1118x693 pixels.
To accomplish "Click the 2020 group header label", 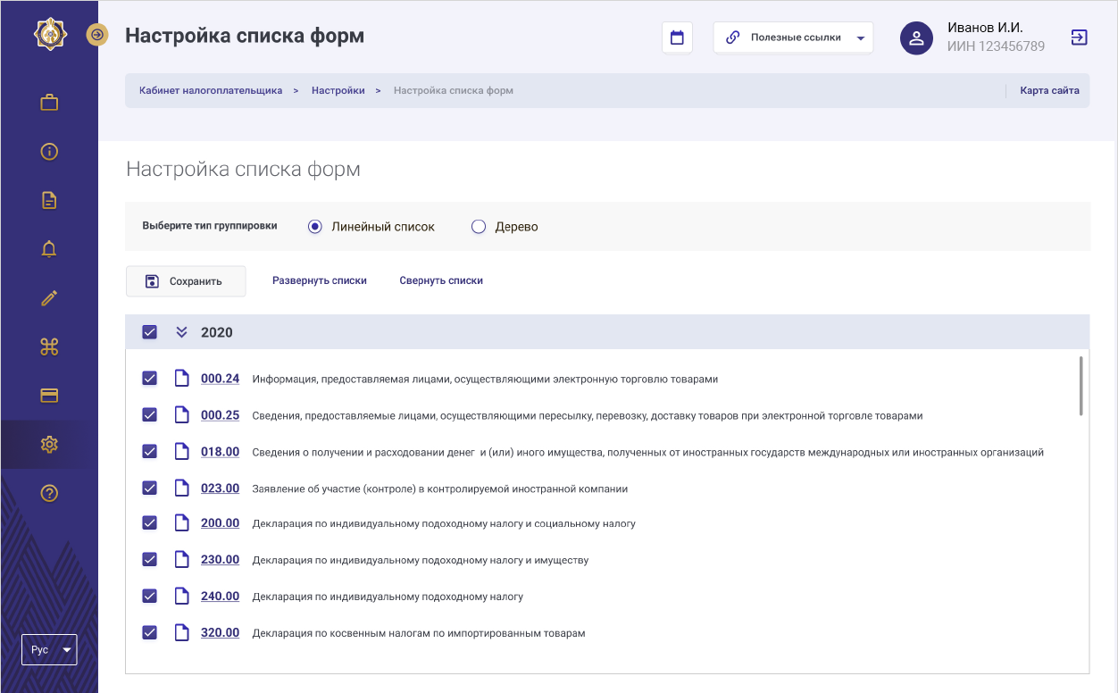I will click(x=217, y=332).
